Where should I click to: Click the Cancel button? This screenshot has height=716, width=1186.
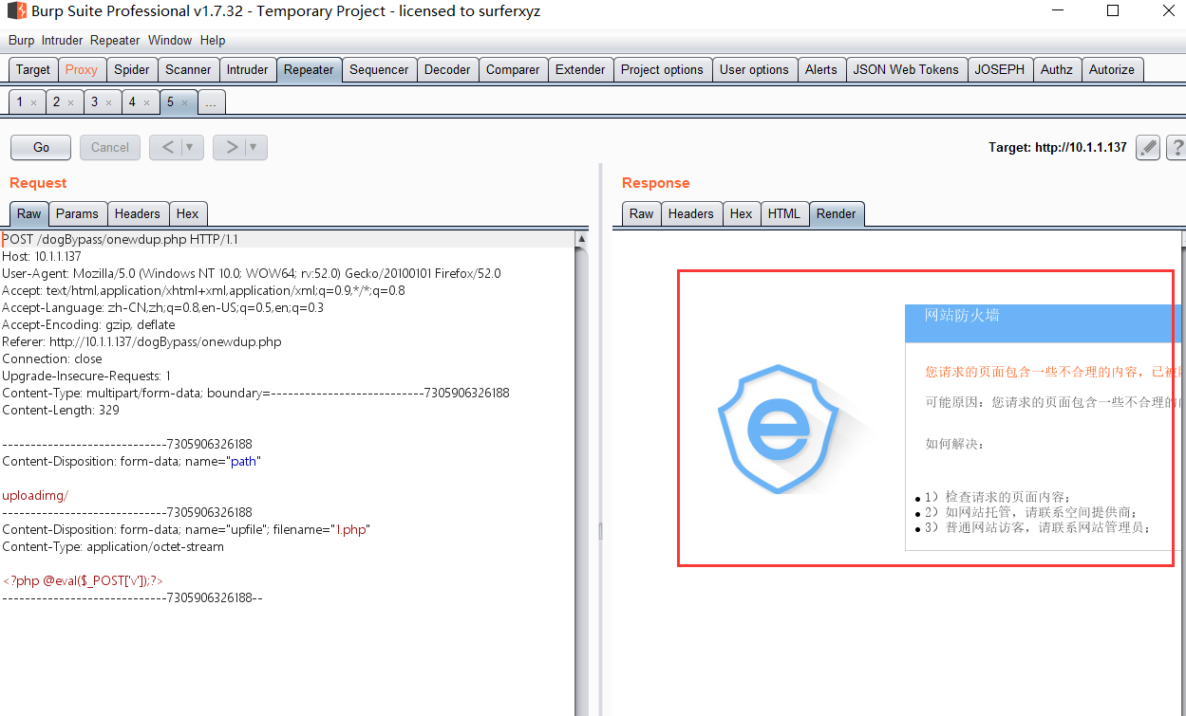click(110, 147)
